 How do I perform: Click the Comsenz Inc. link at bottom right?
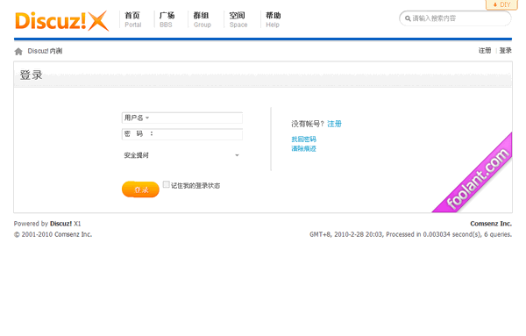(x=491, y=224)
